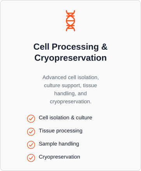
Task: Click checkmark icon beside Cryopreservation list item
Action: (x=31, y=158)
